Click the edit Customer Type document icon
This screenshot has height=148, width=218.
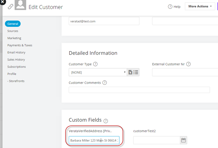pyautogui.click(x=130, y=72)
